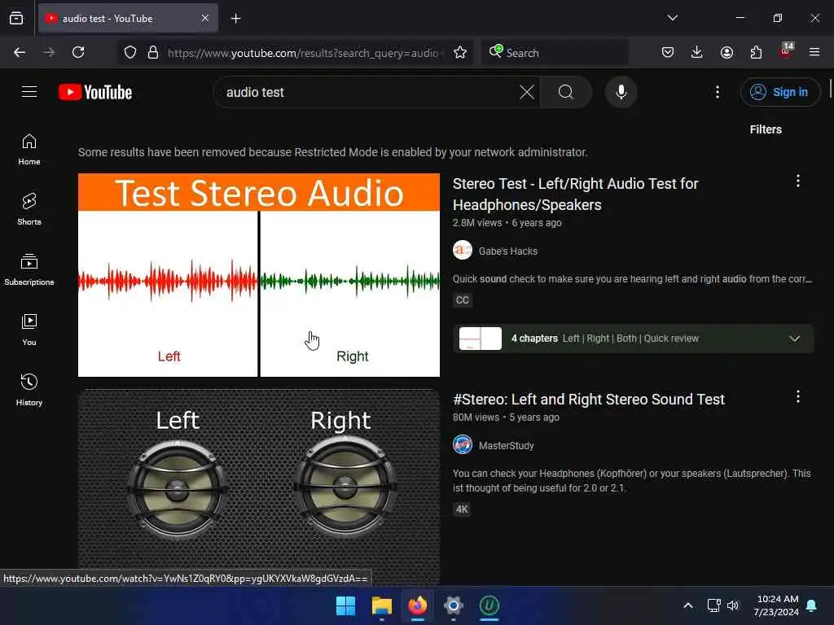Open Stereo Test Left/Right Audio Test title
Image resolution: width=834 pixels, height=625 pixels.
coord(576,194)
